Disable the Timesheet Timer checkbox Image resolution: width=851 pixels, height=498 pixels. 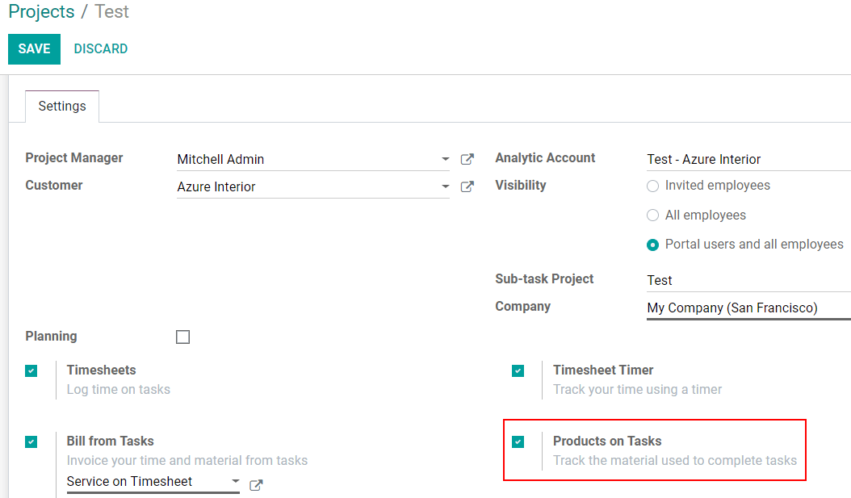tap(518, 371)
